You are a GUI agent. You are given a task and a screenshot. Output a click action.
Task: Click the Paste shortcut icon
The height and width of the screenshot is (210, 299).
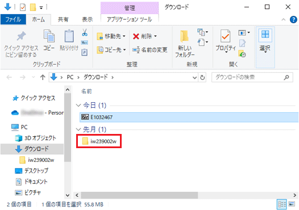click(85, 52)
